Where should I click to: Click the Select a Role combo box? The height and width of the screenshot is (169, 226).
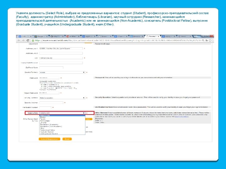(62, 113)
